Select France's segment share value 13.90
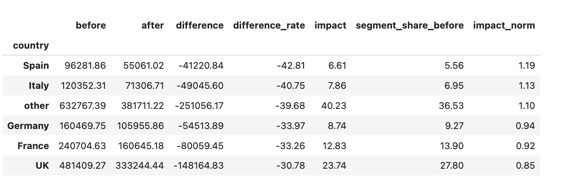This screenshot has height=183, width=566. [x=454, y=146]
